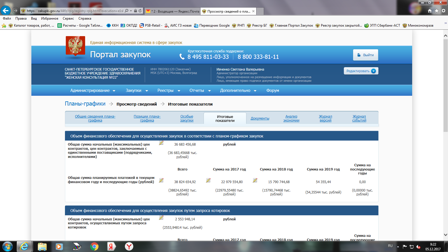Click scrollbar down arrow
Screen dimensions: 448x252
pyautogui.click(x=445, y=235)
